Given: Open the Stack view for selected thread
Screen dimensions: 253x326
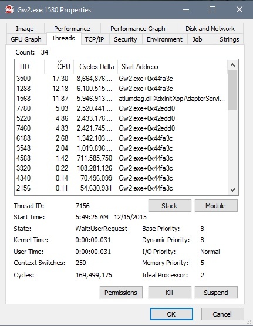Looking at the screenshot, I should tap(170, 206).
